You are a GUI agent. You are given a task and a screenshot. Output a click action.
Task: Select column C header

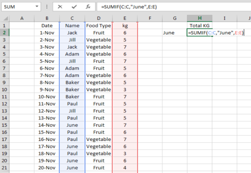(x=72, y=18)
